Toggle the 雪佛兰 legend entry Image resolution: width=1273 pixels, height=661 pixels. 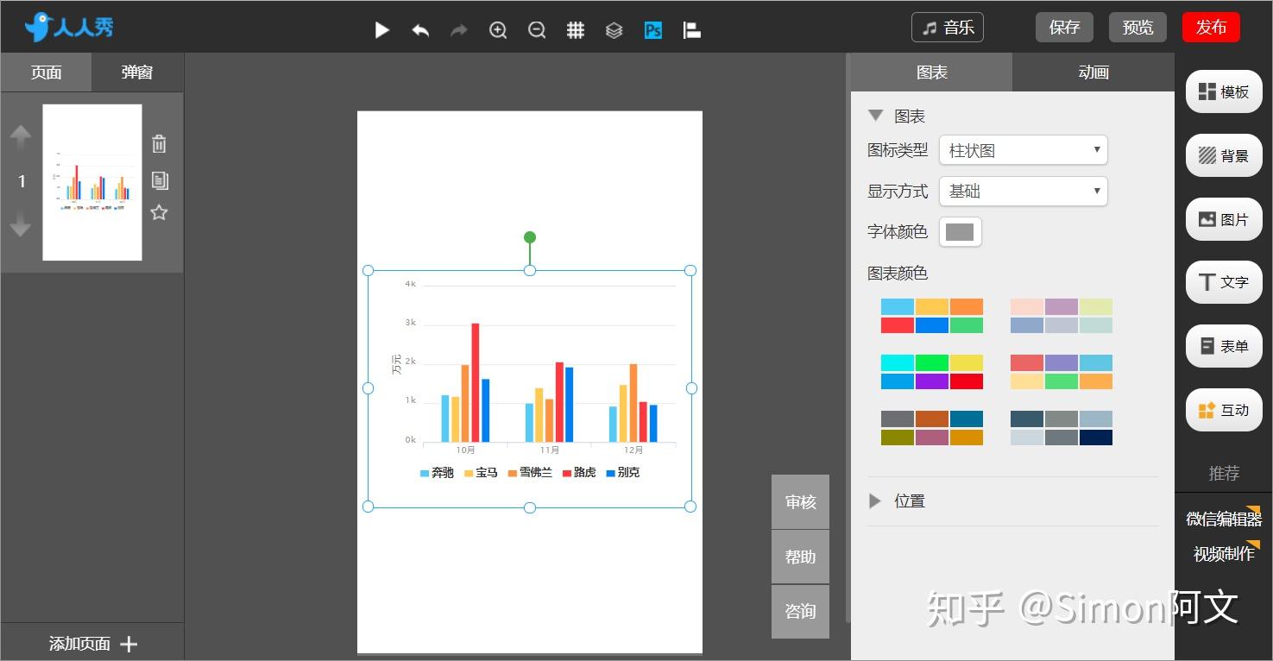pos(530,473)
